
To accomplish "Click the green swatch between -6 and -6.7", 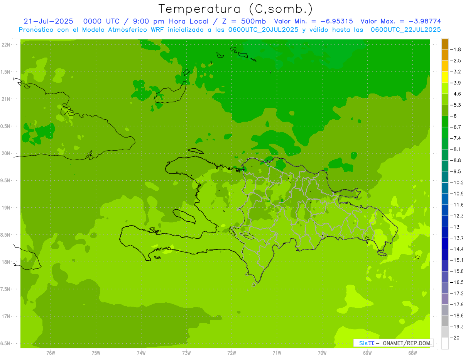I will click(445, 122).
